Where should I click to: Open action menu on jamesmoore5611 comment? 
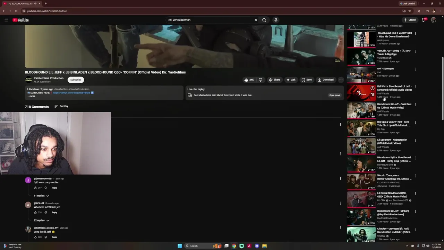coord(340,178)
